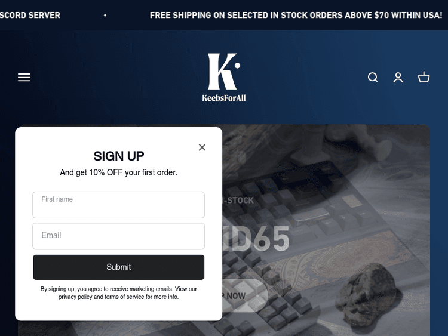The height and width of the screenshot is (336, 448).
Task: Close the sign up popup
Action: point(202,147)
